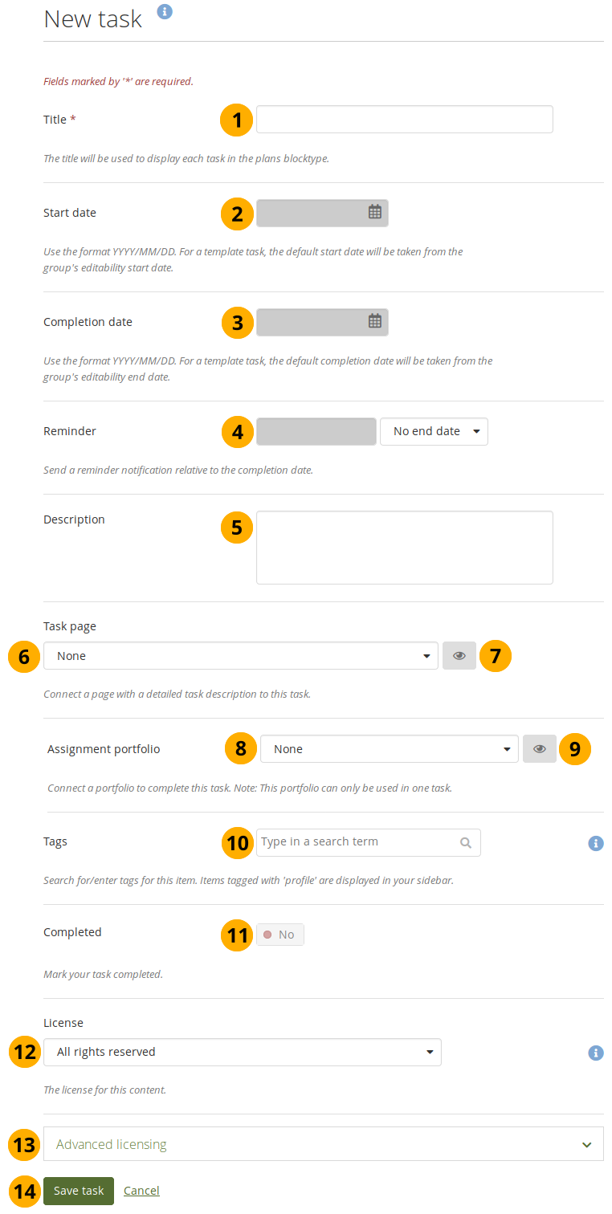Open the Reminder 'No end date' dropdown
The image size is (612, 1214).
pyautogui.click(x=434, y=431)
